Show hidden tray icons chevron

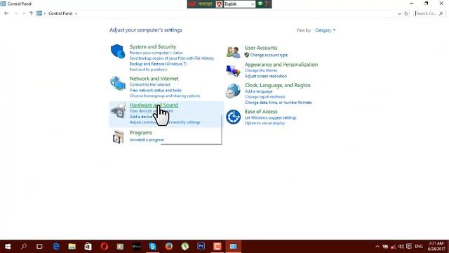(377, 247)
